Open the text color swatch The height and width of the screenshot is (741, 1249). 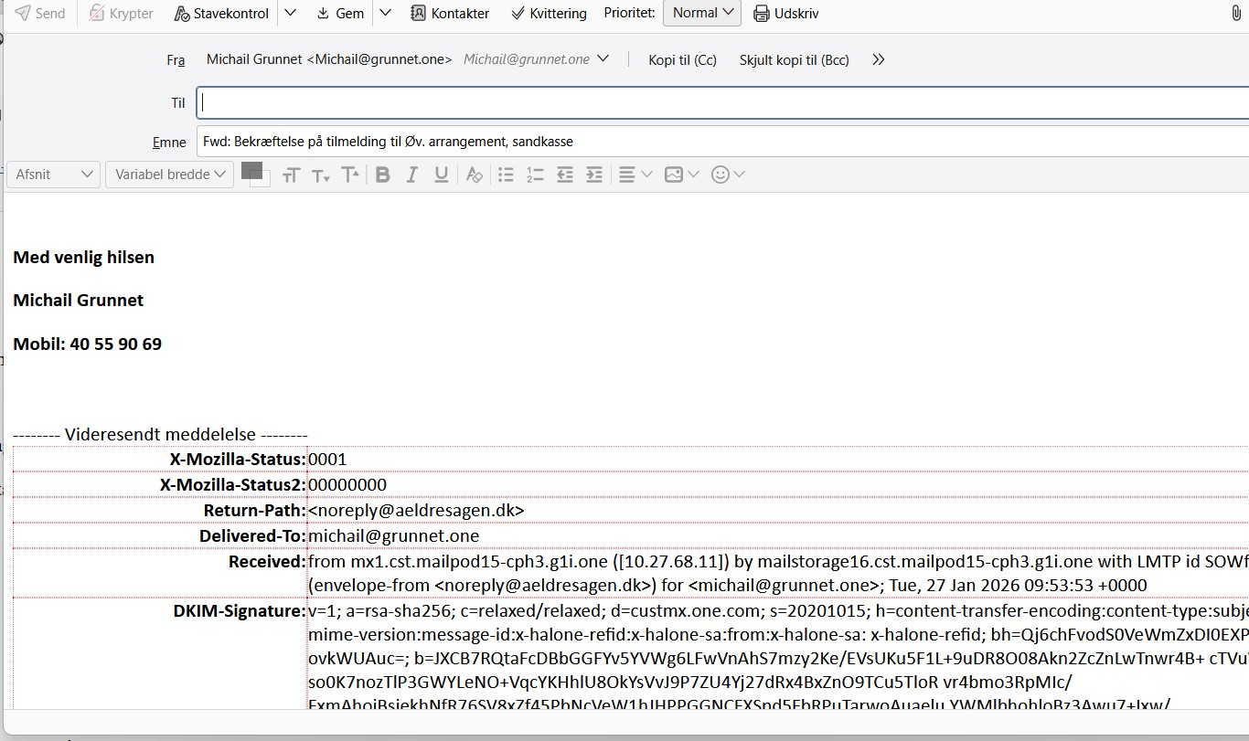click(251, 170)
